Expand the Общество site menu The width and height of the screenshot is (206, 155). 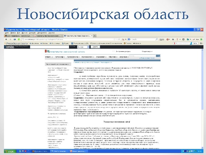coord(113,57)
